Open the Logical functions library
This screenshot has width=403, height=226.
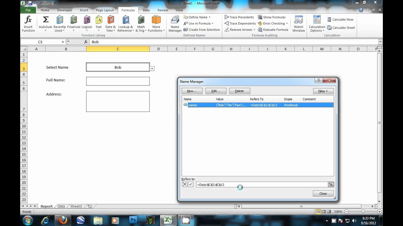(87, 24)
